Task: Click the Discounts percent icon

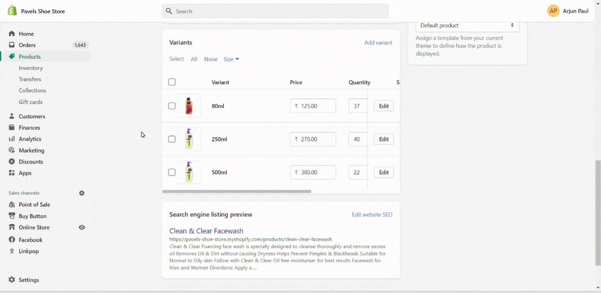Action: pyautogui.click(x=12, y=162)
